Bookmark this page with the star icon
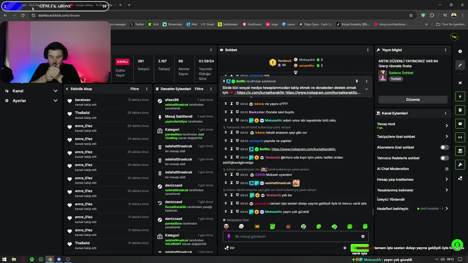Screen dimensions: 468x263 411,15
